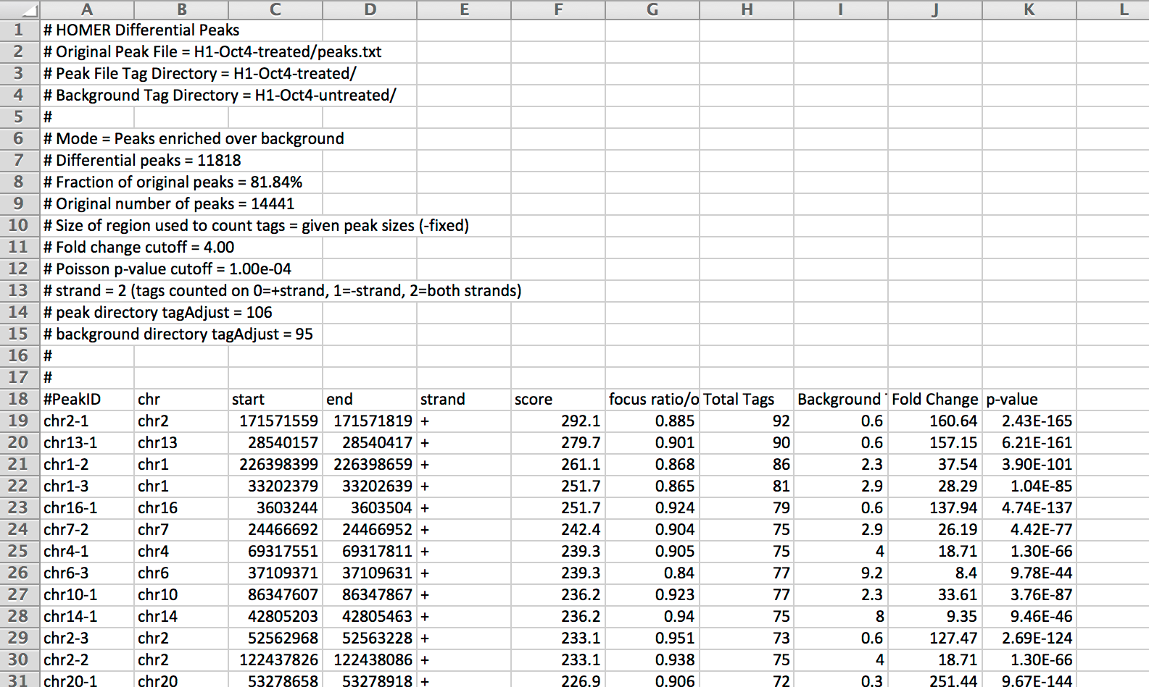Select column F header
This screenshot has height=687, width=1149.
tap(558, 9)
